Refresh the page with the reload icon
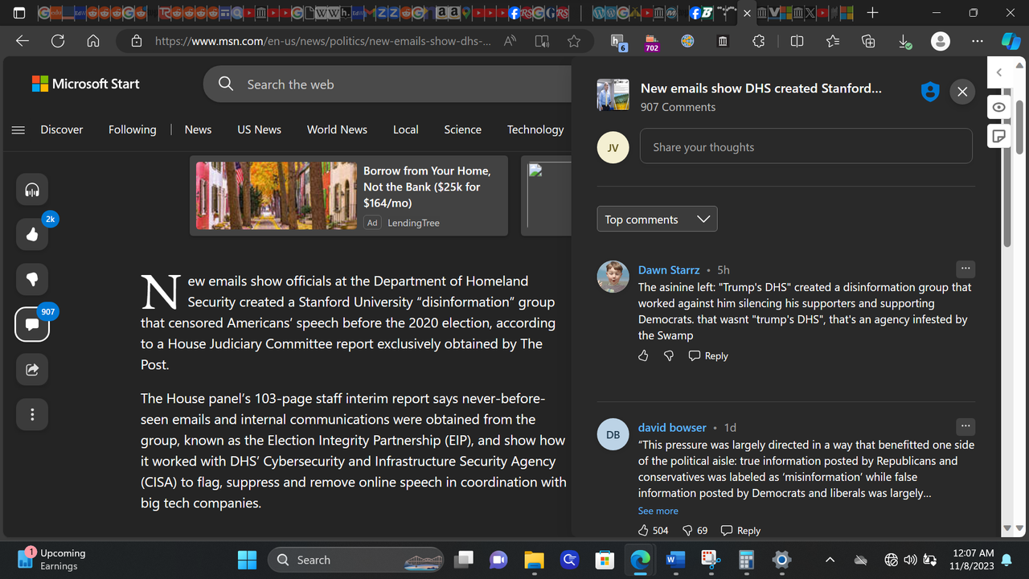 [x=58, y=41]
